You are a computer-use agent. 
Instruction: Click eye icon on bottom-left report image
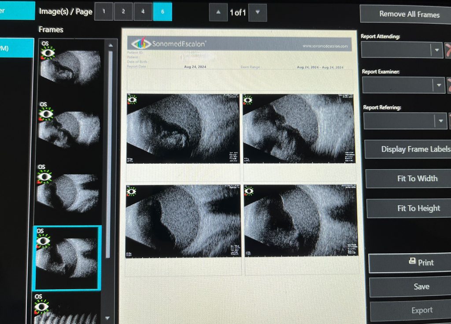(131, 191)
